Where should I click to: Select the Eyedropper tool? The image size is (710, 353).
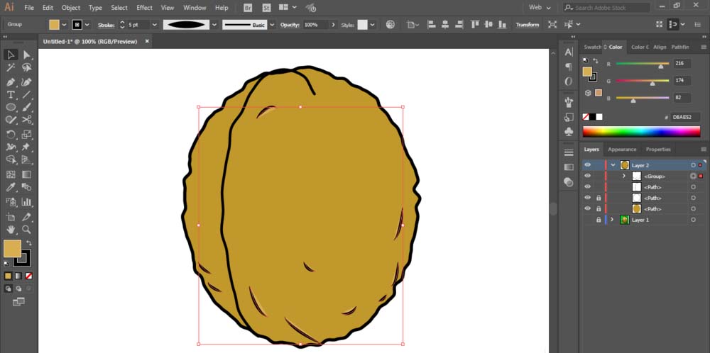click(11, 187)
